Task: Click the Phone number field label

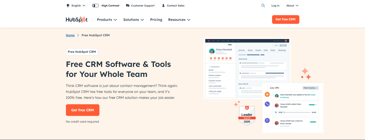Action: (x=215, y=75)
